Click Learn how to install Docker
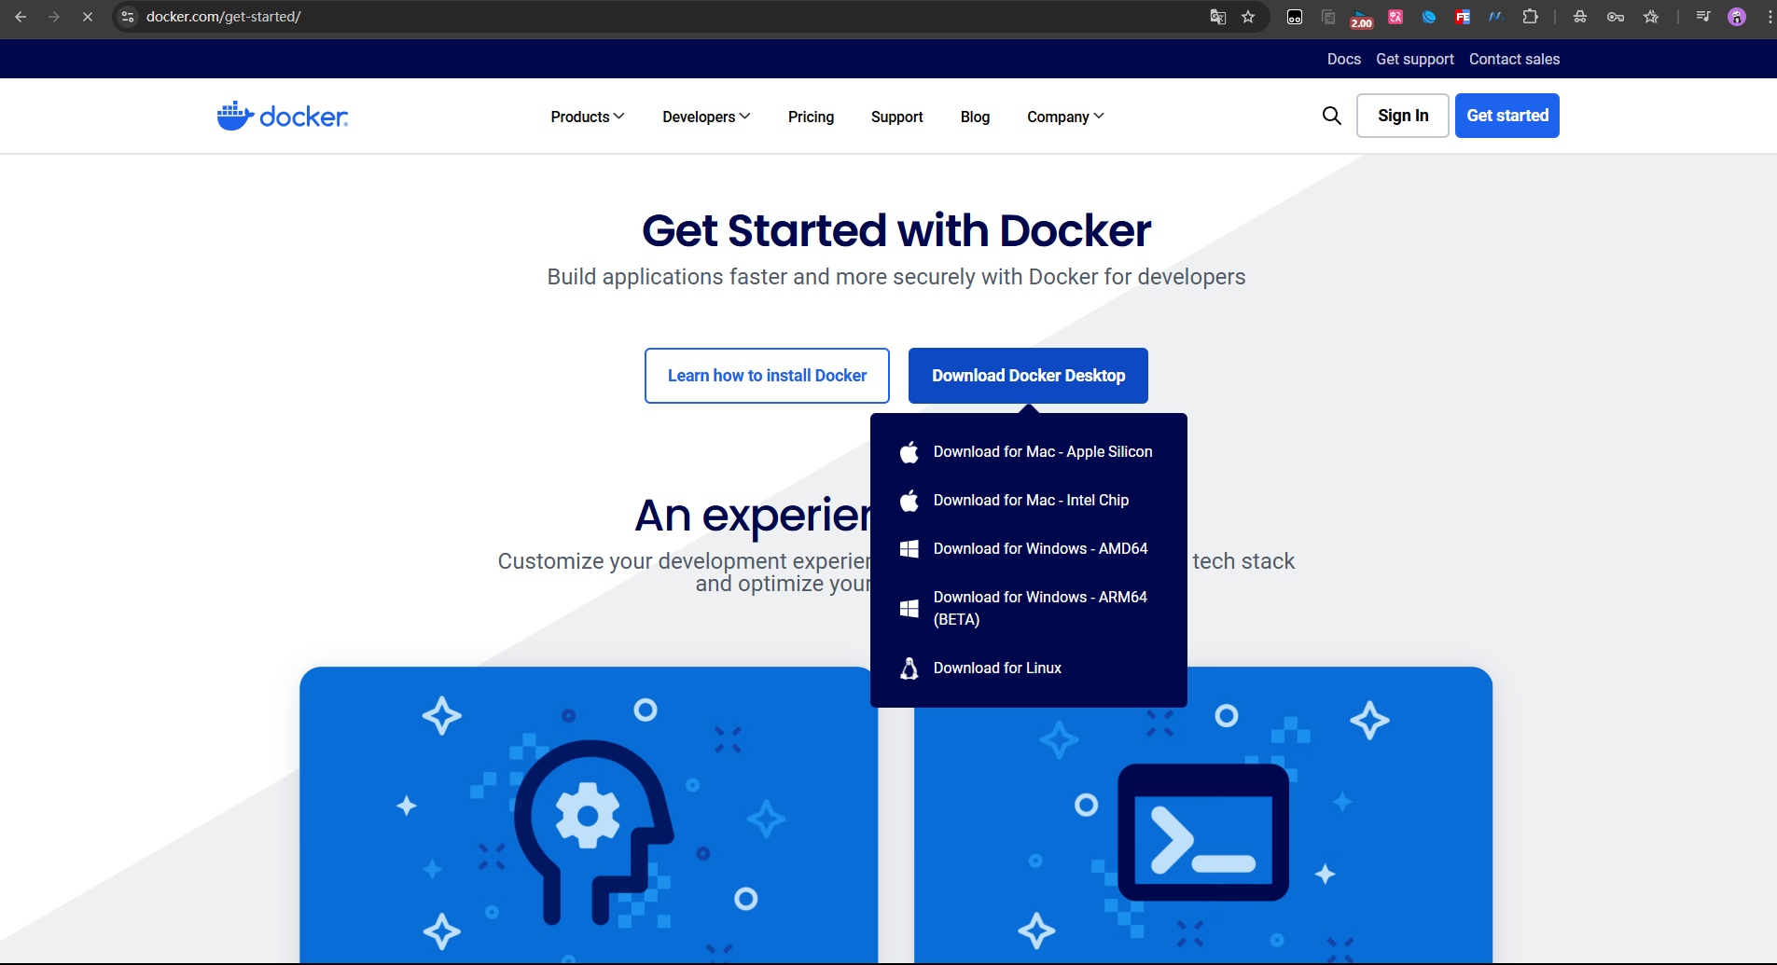 click(x=766, y=375)
